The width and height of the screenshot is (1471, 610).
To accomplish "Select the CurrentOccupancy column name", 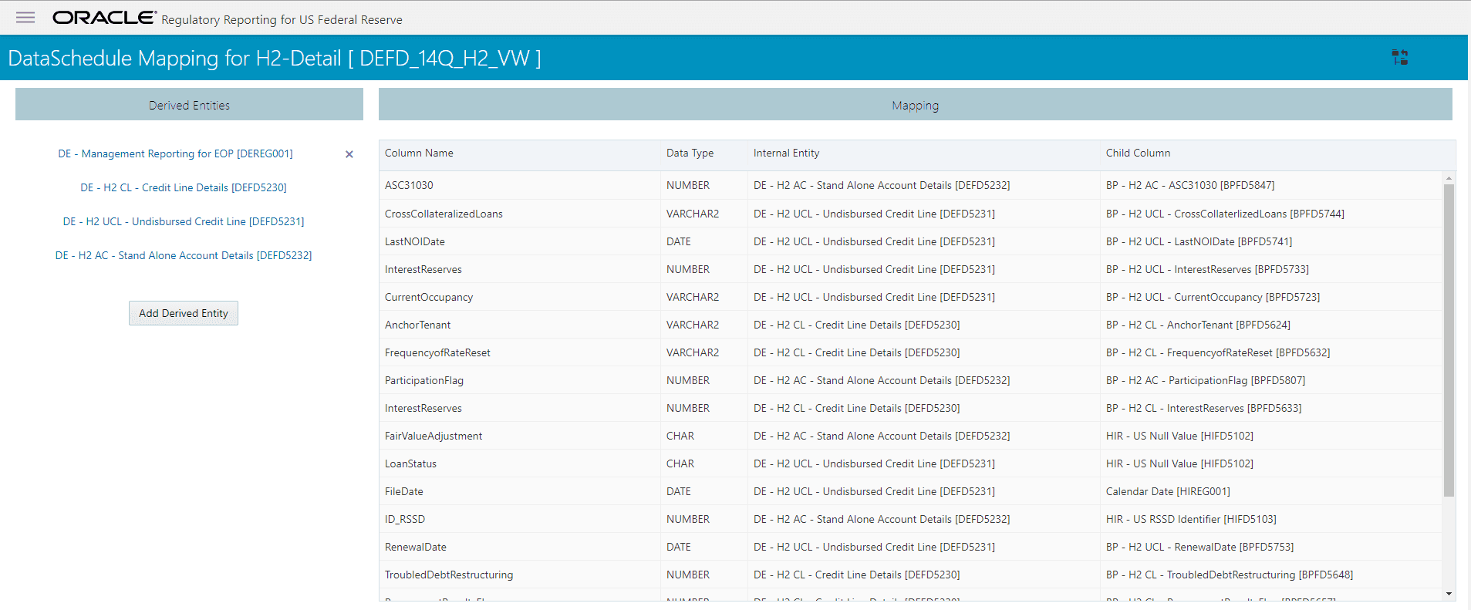I will [429, 297].
